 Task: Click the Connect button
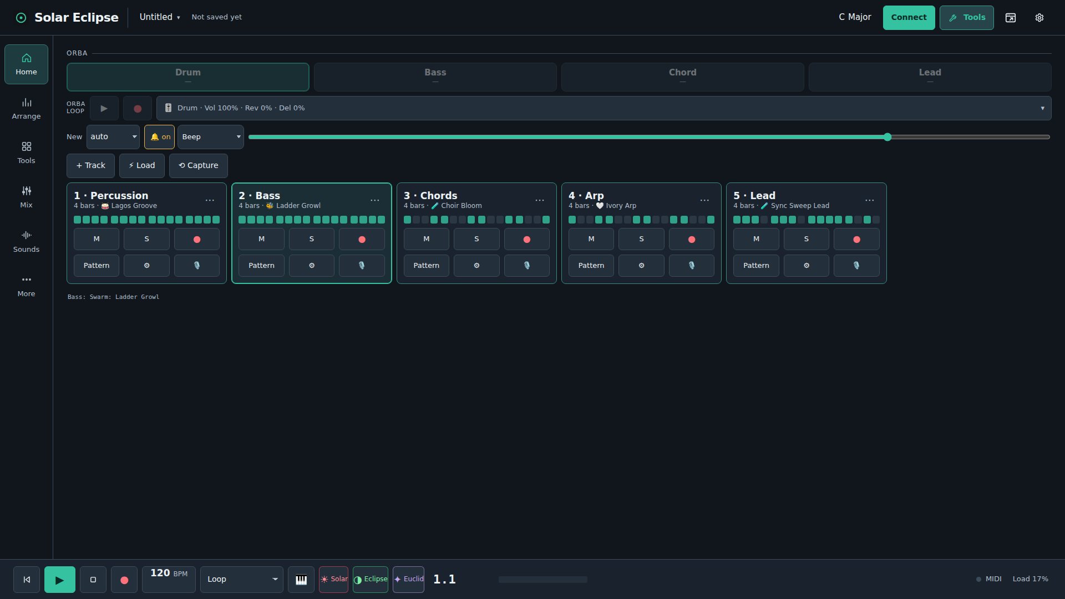click(x=909, y=18)
